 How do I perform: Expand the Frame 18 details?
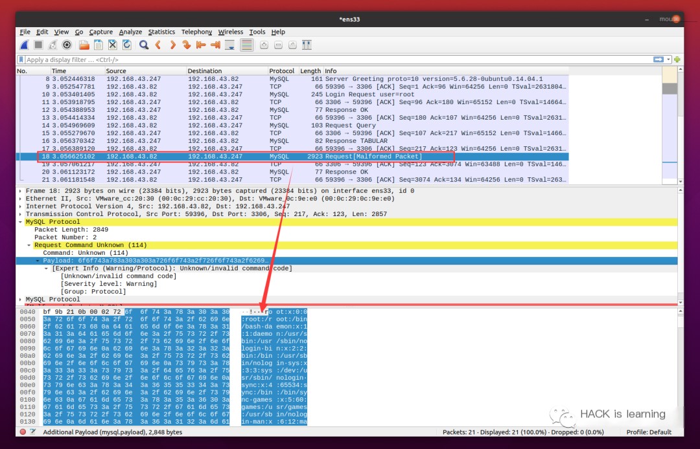coord(21,191)
